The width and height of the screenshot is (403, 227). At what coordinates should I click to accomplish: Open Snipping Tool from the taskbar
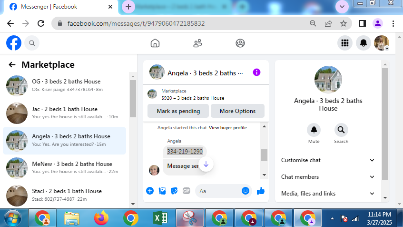coord(190,218)
